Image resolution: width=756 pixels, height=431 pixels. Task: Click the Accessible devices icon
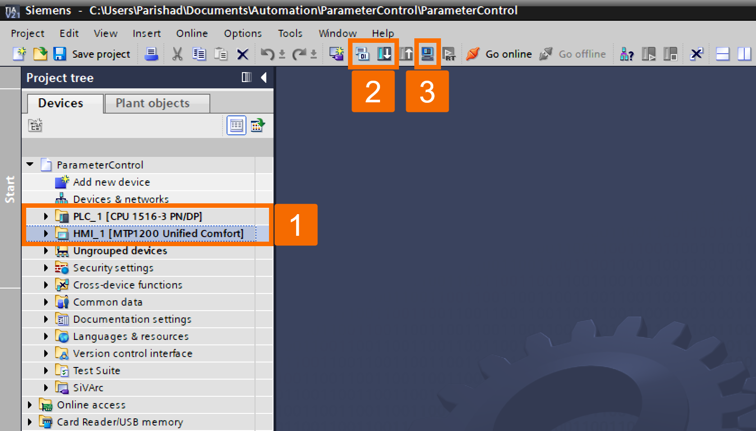tap(627, 54)
